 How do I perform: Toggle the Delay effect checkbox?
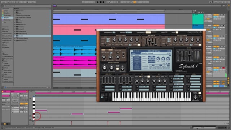[132, 65]
